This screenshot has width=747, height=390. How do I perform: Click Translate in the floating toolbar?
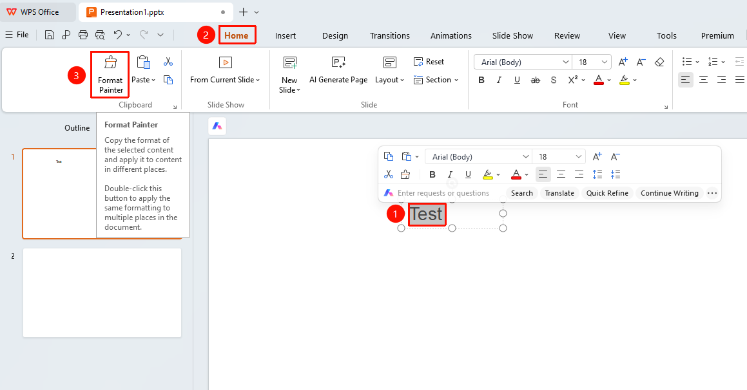point(559,193)
